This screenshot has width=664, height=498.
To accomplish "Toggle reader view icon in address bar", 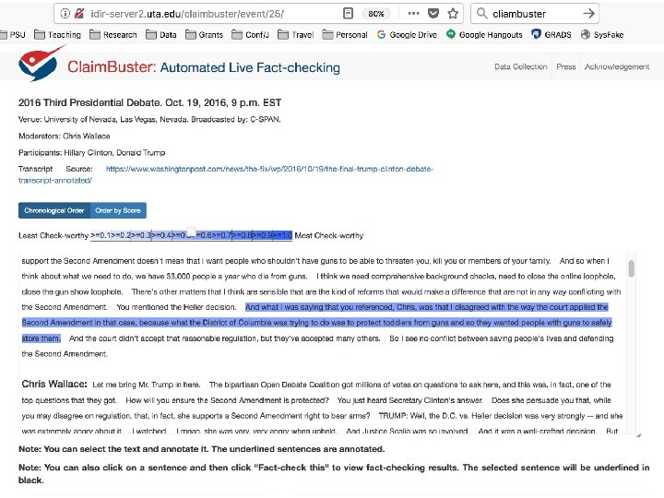I will tap(348, 14).
